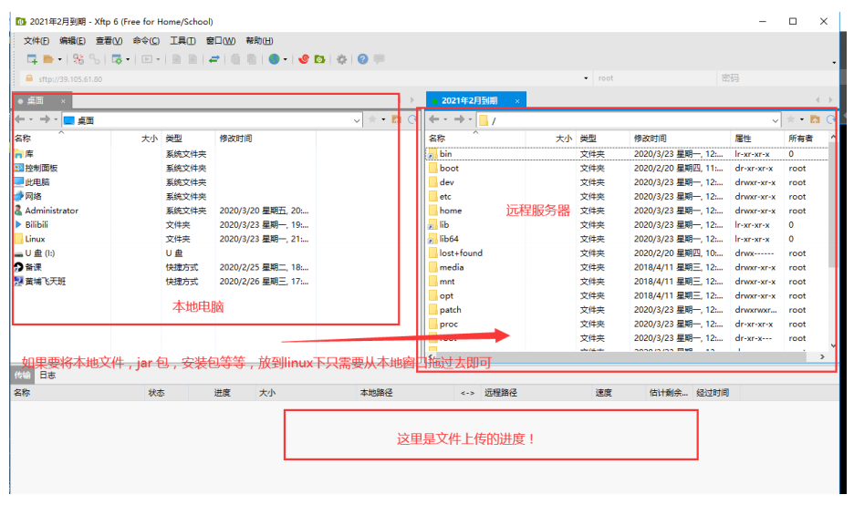Viewport: 854px width, 505px height.
Task: Switch to the 日志 tab
Action: pos(47,375)
